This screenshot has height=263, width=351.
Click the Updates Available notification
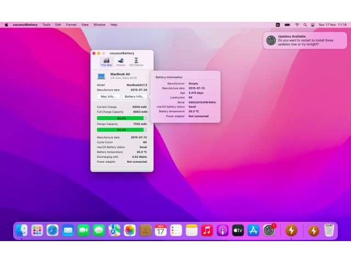(305, 40)
